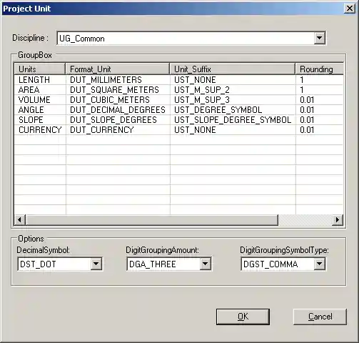Click the OK button
The image size is (359, 343).
pos(243,317)
